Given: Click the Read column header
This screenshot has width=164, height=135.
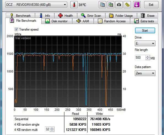Looking at the screenshot, I should click(x=76, y=114).
